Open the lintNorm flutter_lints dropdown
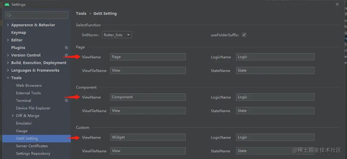 coord(117,35)
